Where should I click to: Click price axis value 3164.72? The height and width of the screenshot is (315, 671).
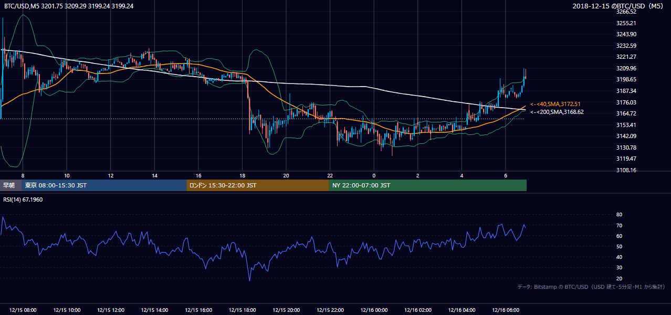pos(626,113)
